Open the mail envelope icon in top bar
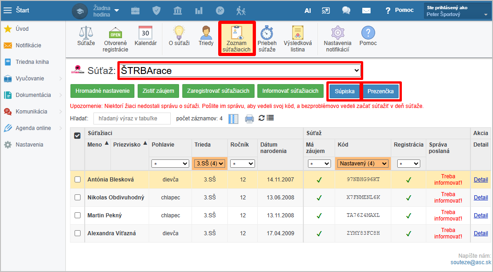Viewport: 493px width, 272px height. (x=366, y=11)
